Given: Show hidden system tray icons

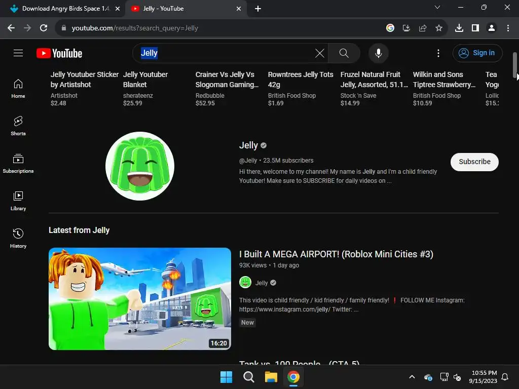Looking at the screenshot, I should (x=412, y=377).
